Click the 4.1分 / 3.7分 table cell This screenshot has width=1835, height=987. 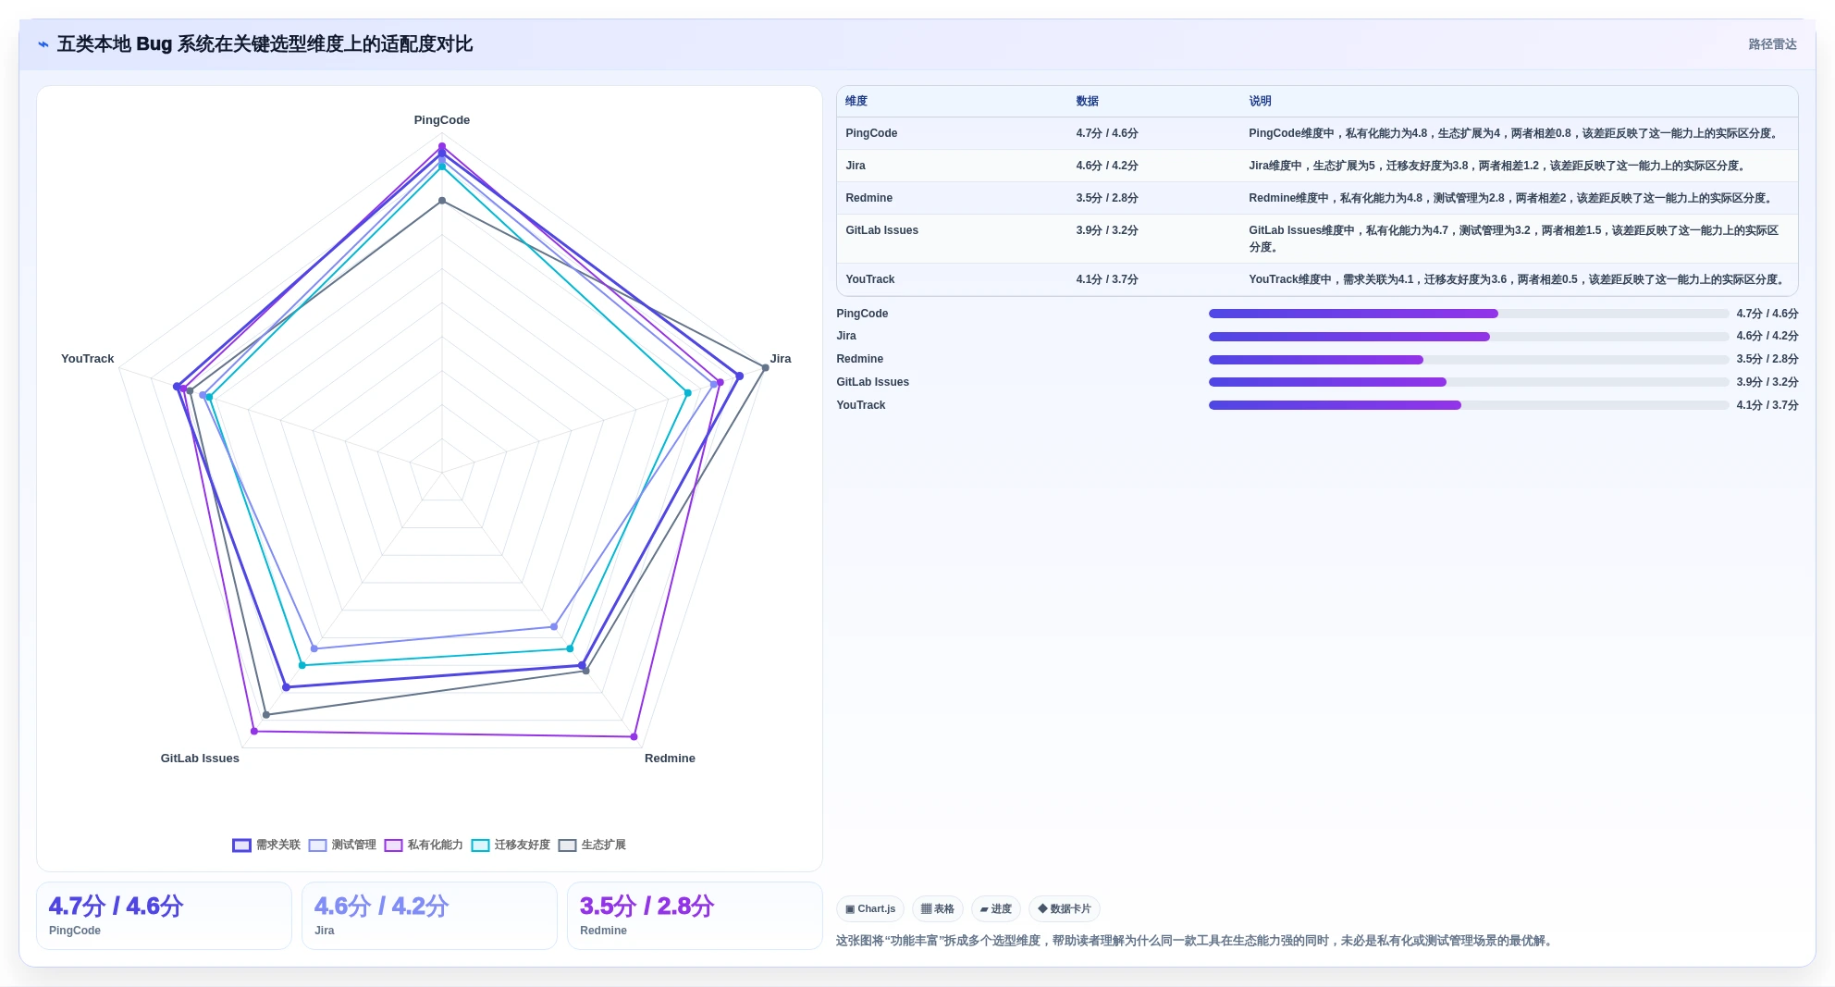coord(1107,279)
